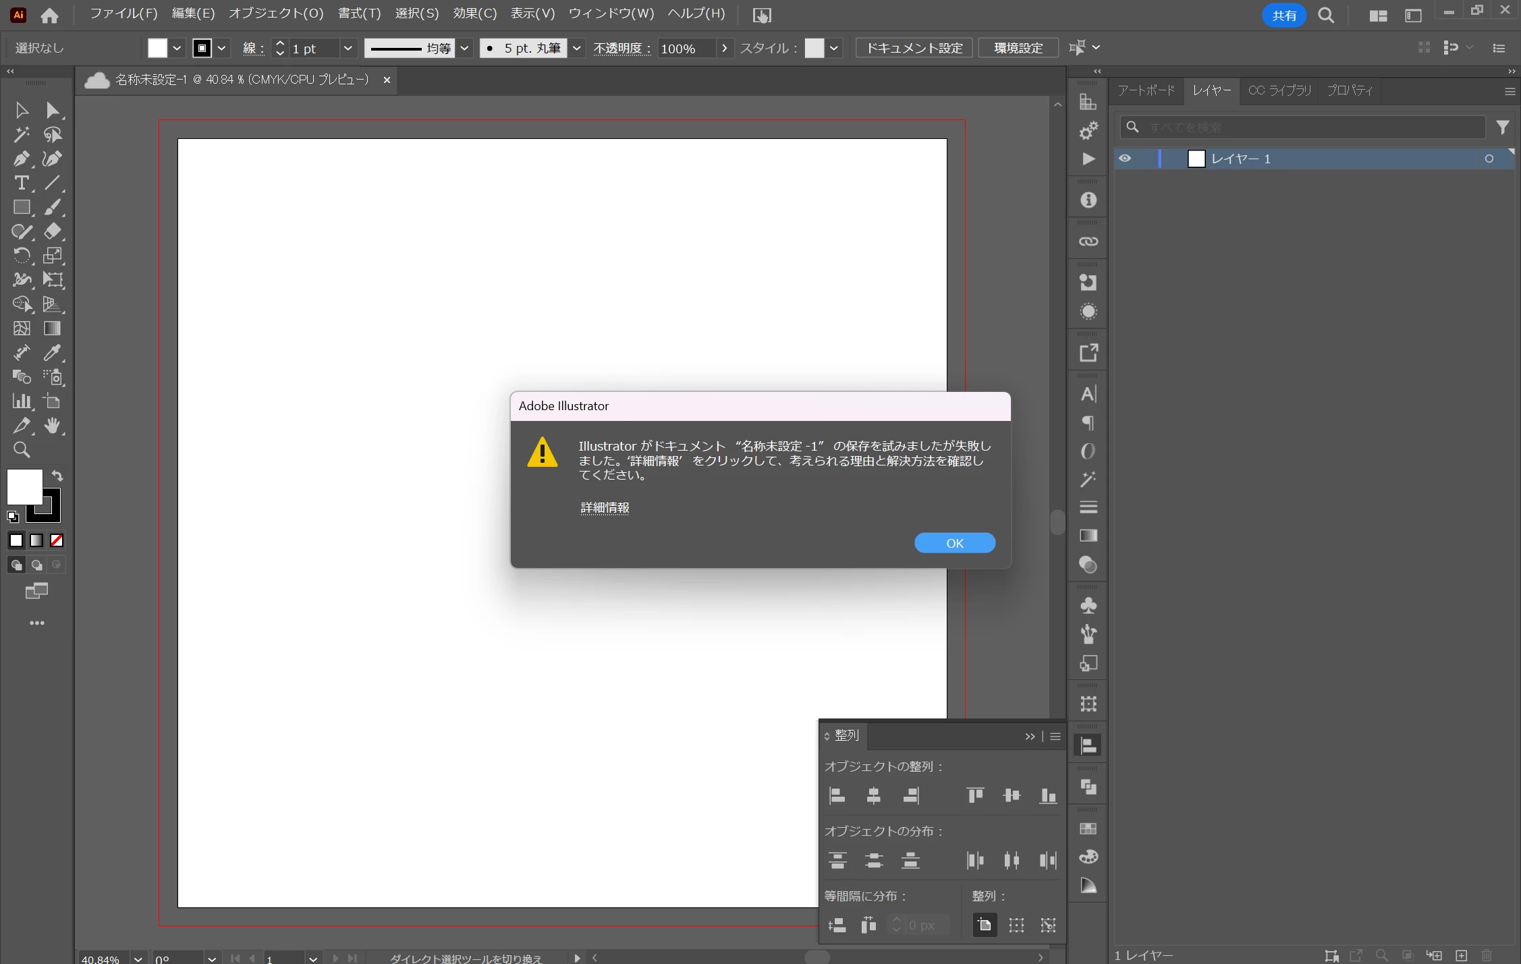
Task: Open stroke weight dropdown
Action: tap(348, 48)
